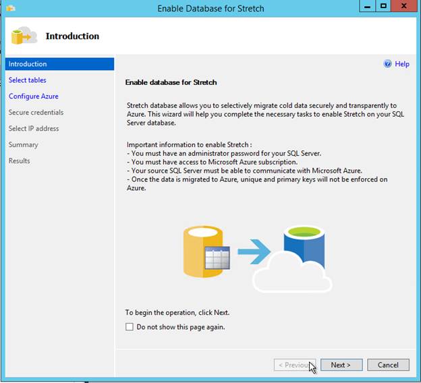Click the Next button
This screenshot has width=421, height=383.
point(341,365)
